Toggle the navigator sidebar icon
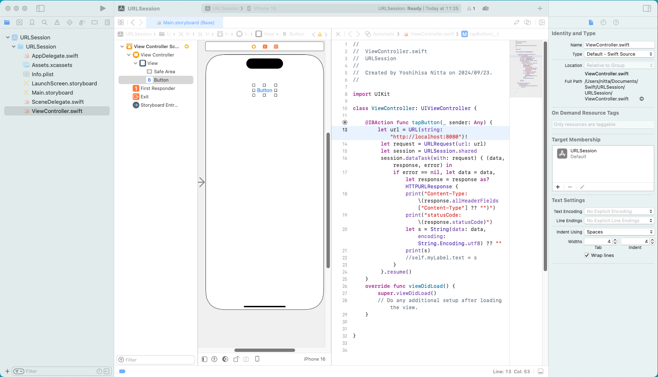The height and width of the screenshot is (377, 658). click(41, 8)
